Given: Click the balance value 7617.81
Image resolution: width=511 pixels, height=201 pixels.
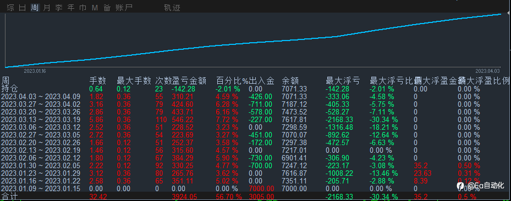Looking at the screenshot, I should click(295, 120).
